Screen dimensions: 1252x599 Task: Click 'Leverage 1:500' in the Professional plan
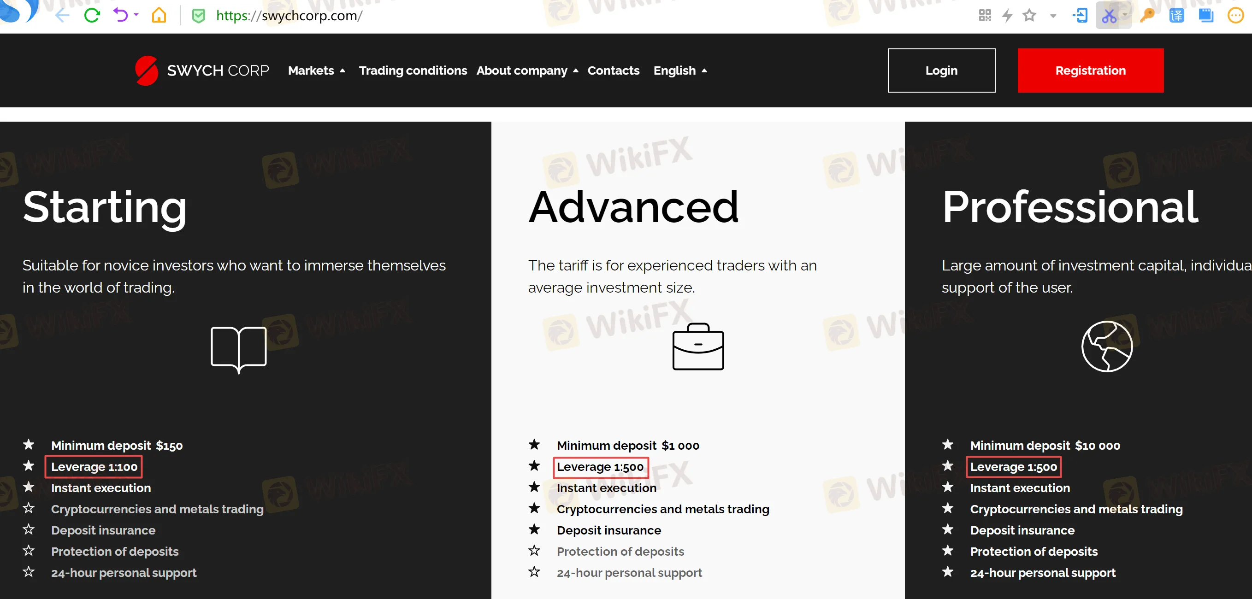(x=1013, y=466)
